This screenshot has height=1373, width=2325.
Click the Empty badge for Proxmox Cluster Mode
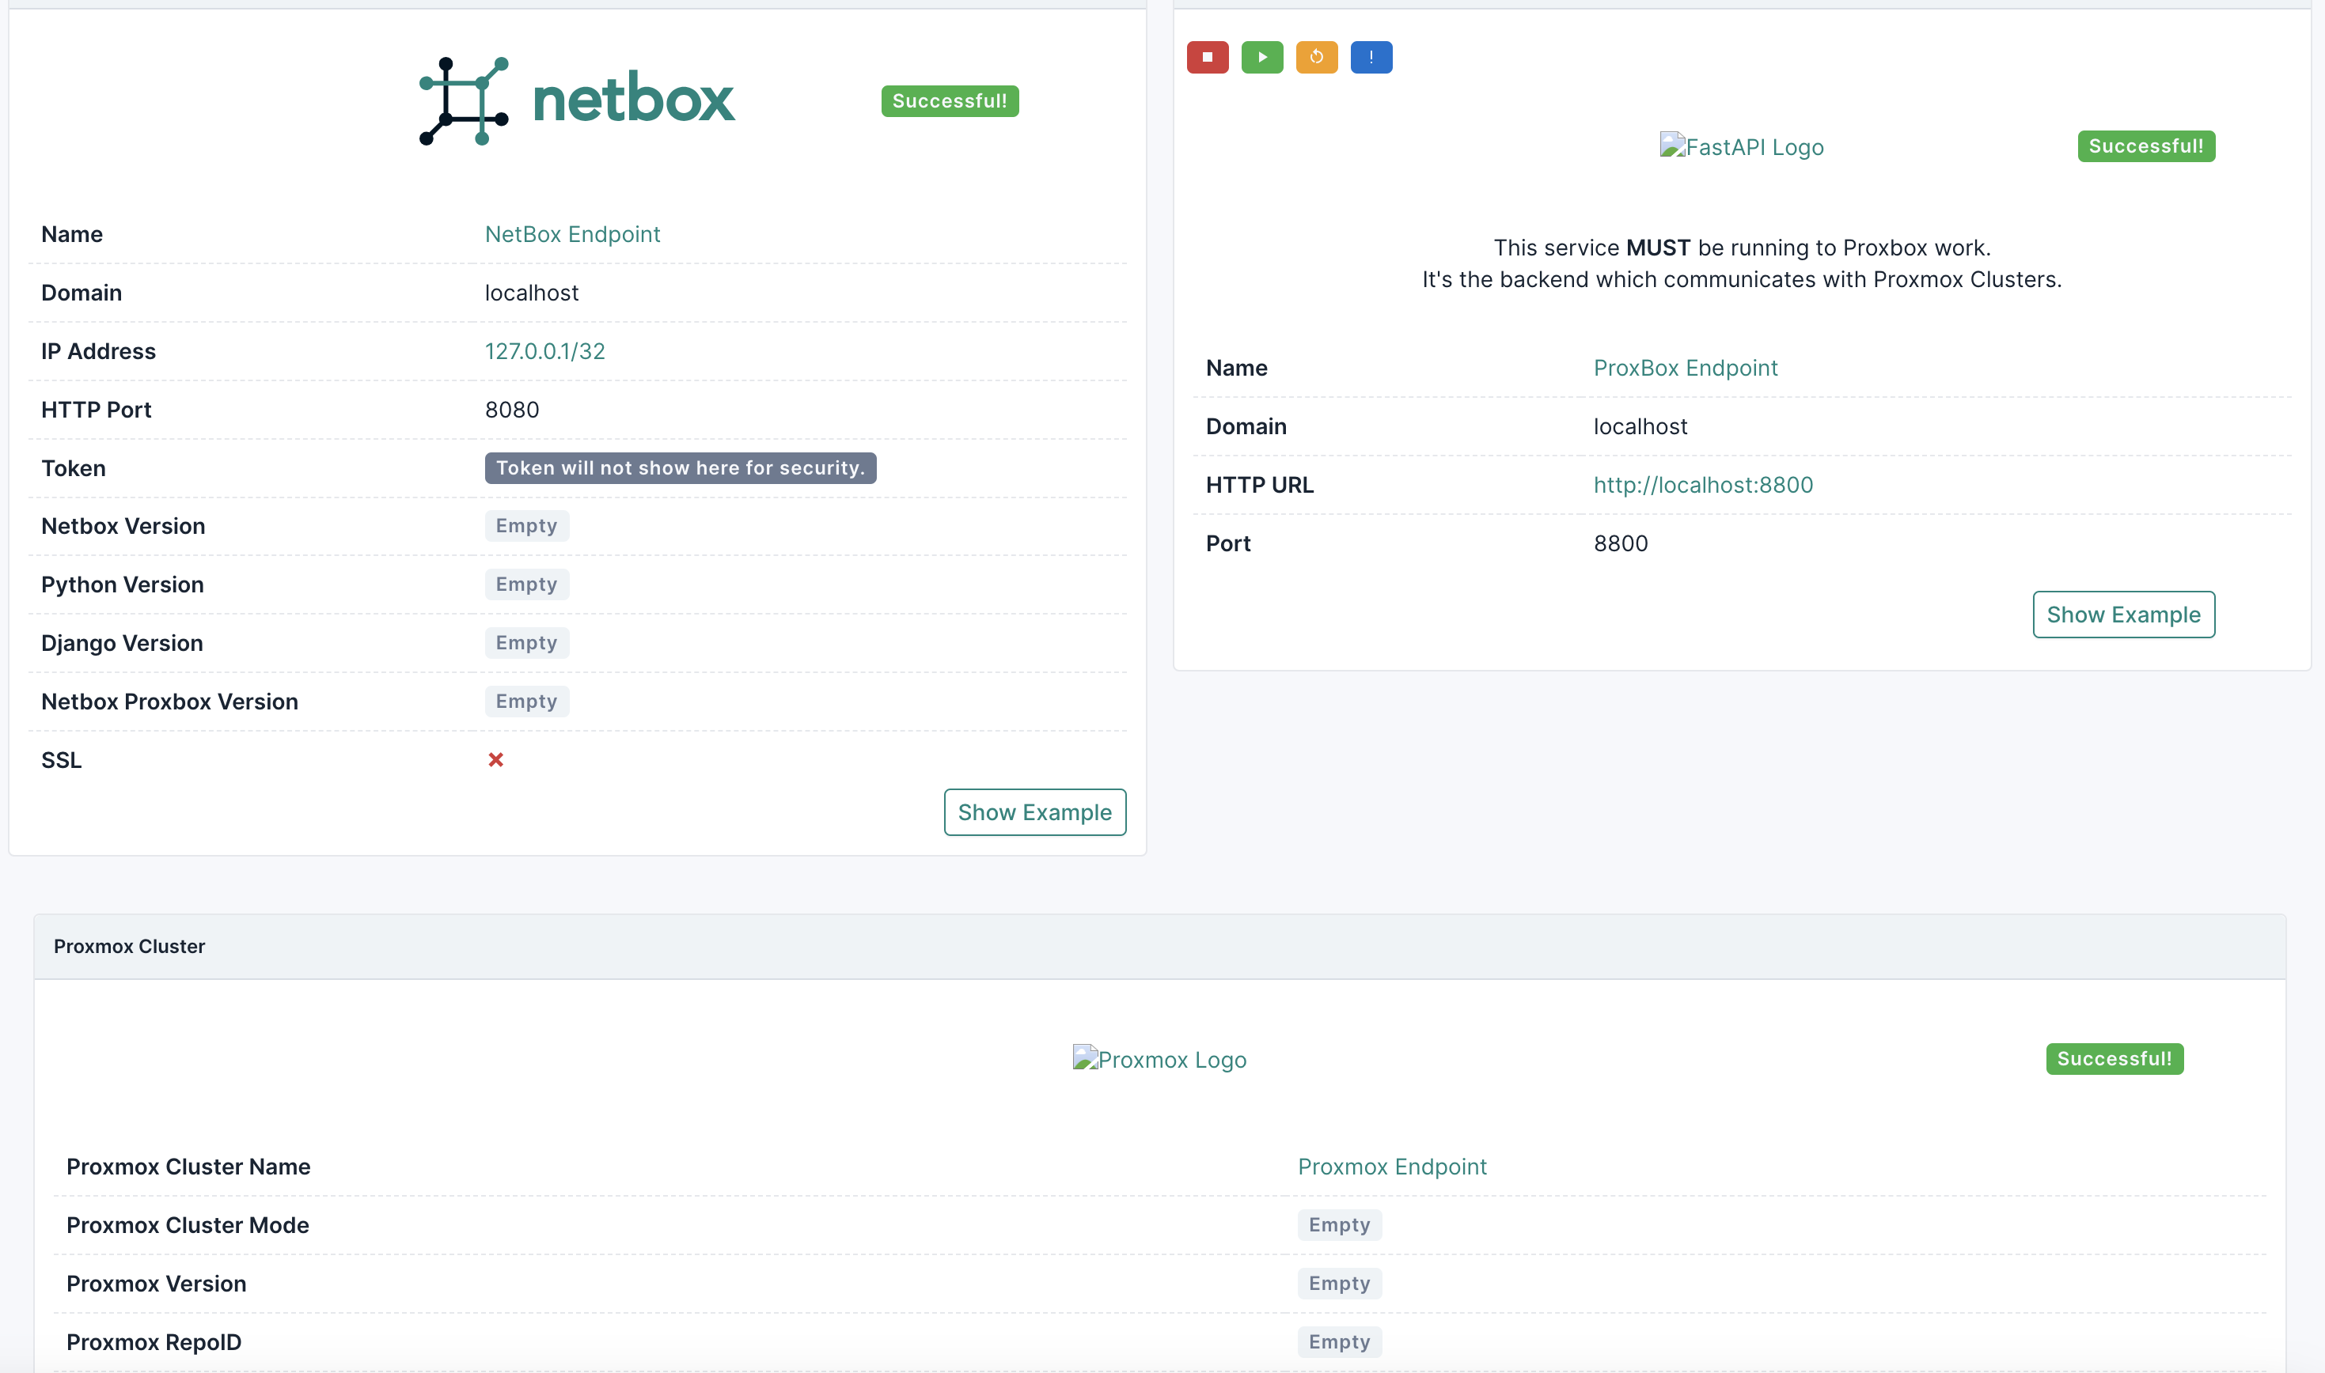point(1339,1224)
